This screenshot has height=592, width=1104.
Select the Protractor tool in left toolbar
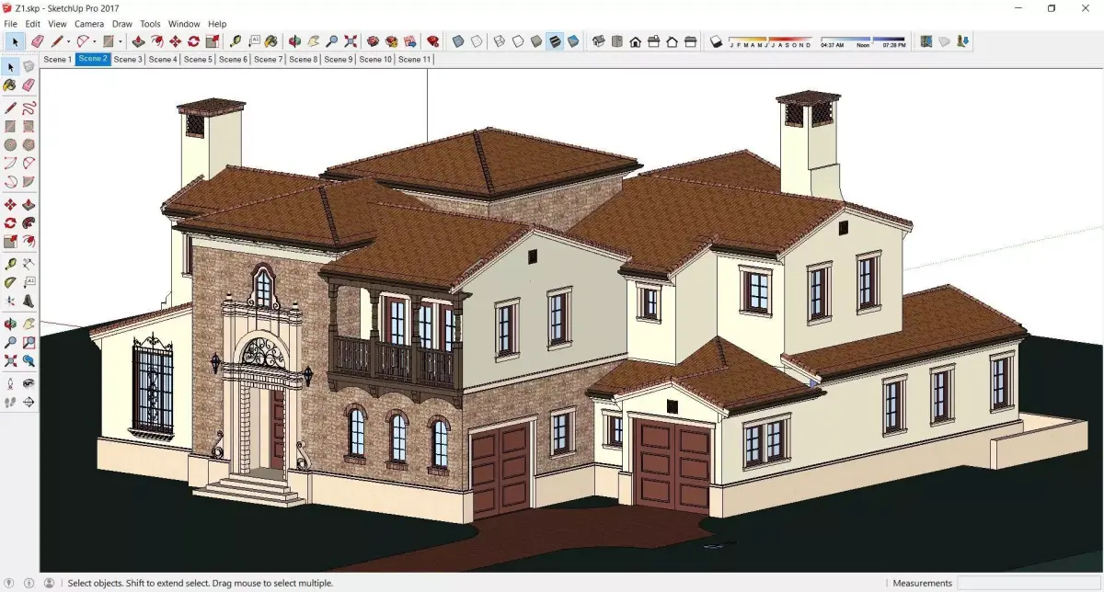10,282
